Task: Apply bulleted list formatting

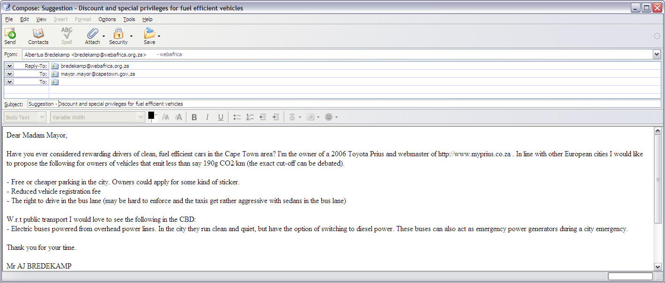Action: 237,117
